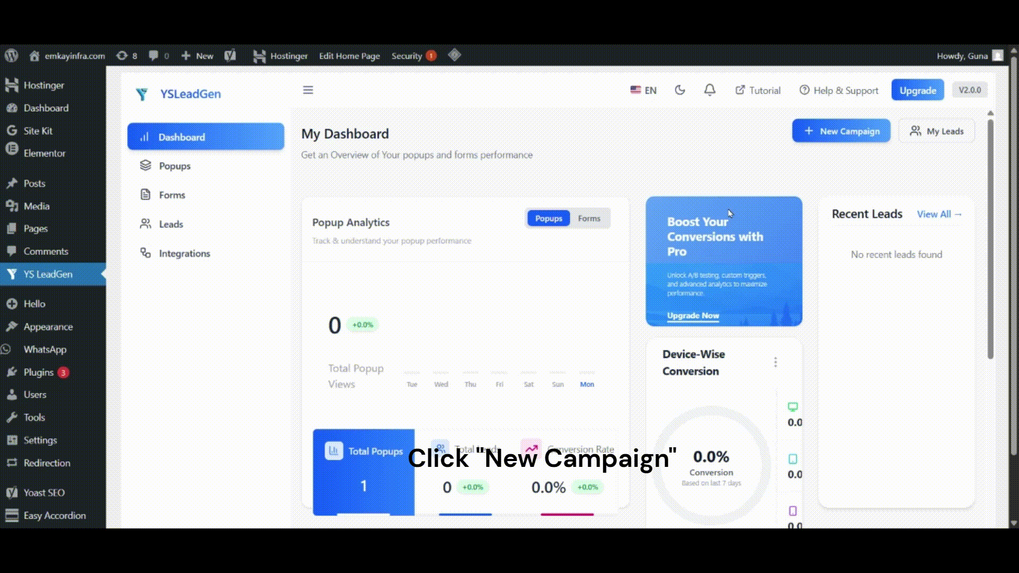Image resolution: width=1019 pixels, height=573 pixels.
Task: Open Forms in YSLeadGen sidebar
Action: 172,195
